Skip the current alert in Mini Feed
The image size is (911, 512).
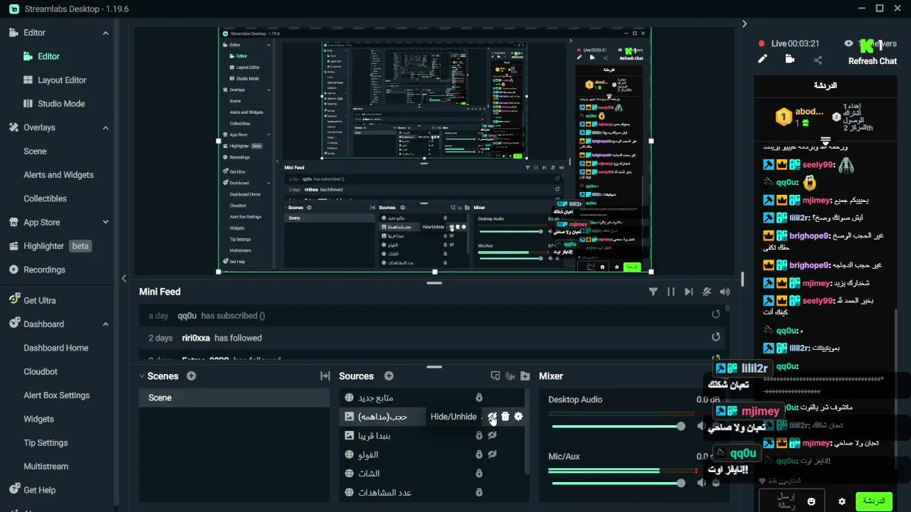tap(688, 292)
